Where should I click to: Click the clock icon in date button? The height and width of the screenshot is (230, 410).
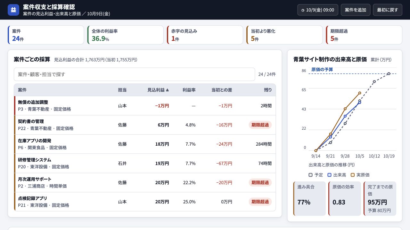[x=303, y=10]
